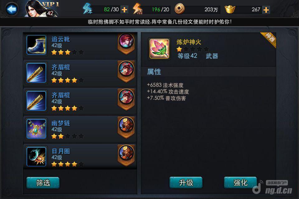Select the 幽梦链 necklace icon

pyautogui.click(x=36, y=129)
